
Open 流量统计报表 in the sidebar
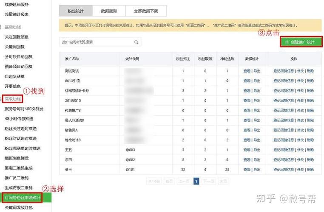[17, 14]
